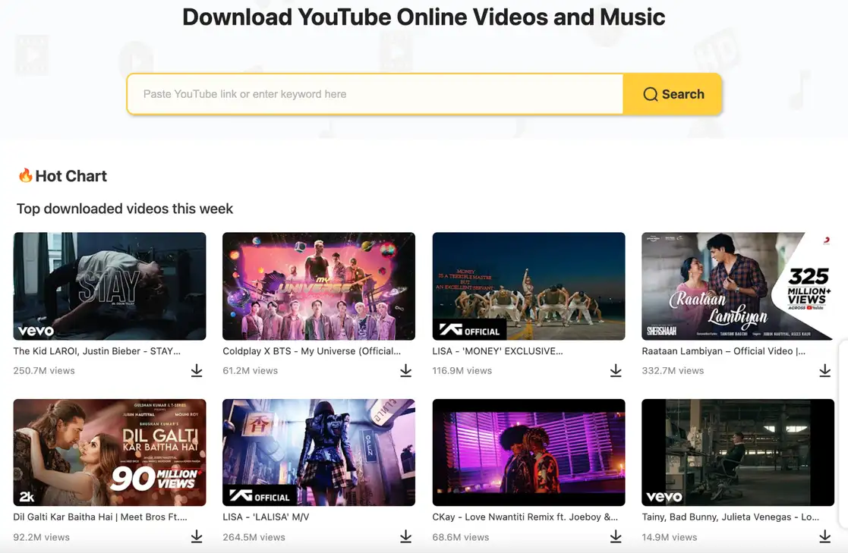This screenshot has width=848, height=553.
Task: Click the '264.5M views' text
Action: [x=254, y=537]
